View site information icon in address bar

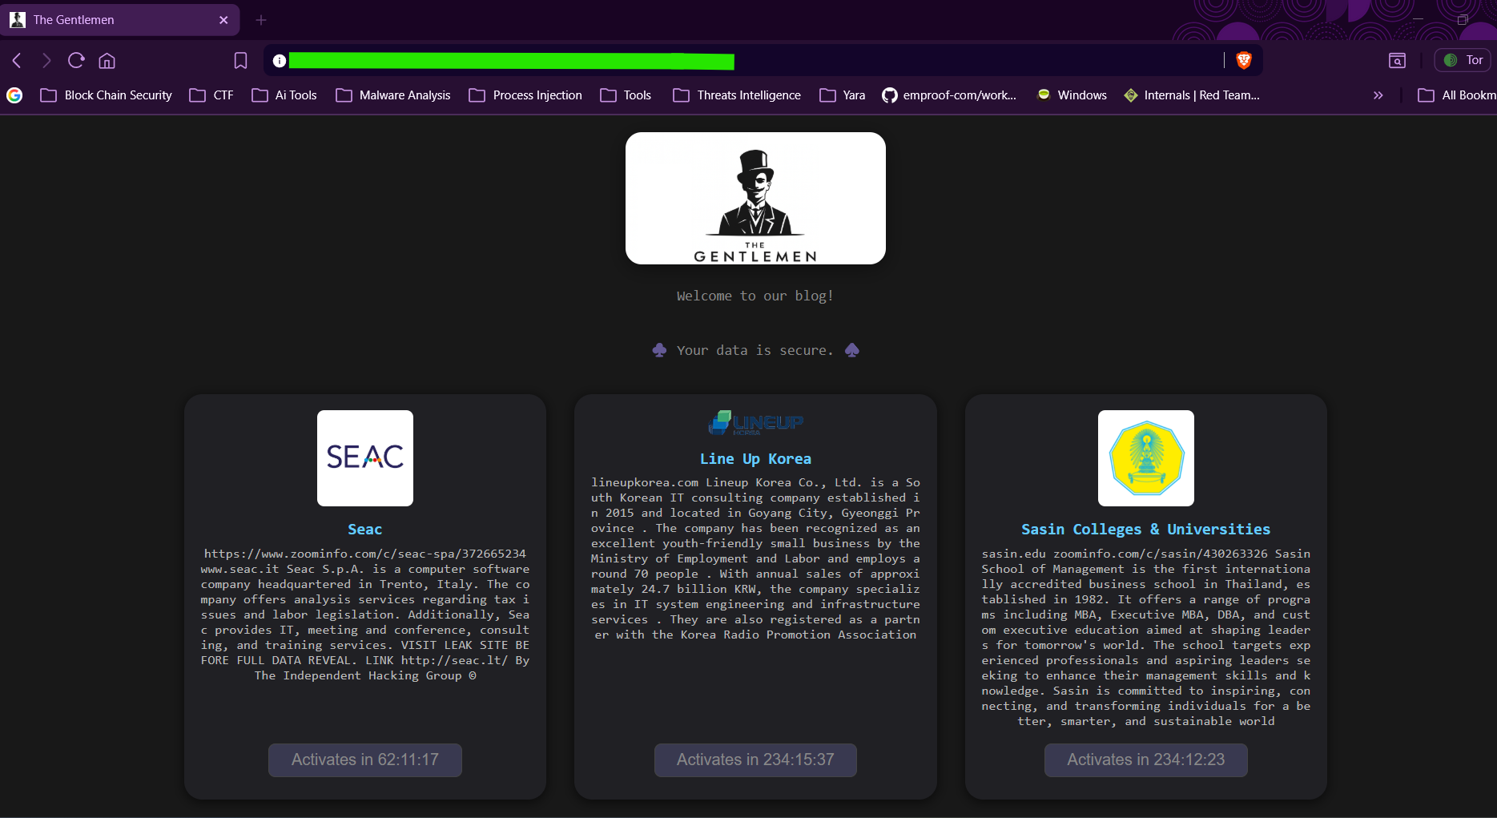(279, 61)
